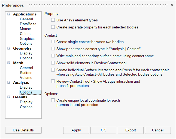Image resolution: width=176 pixels, height=139 pixels.
Task: Click the Use Defaults button
Action: click(x=23, y=130)
